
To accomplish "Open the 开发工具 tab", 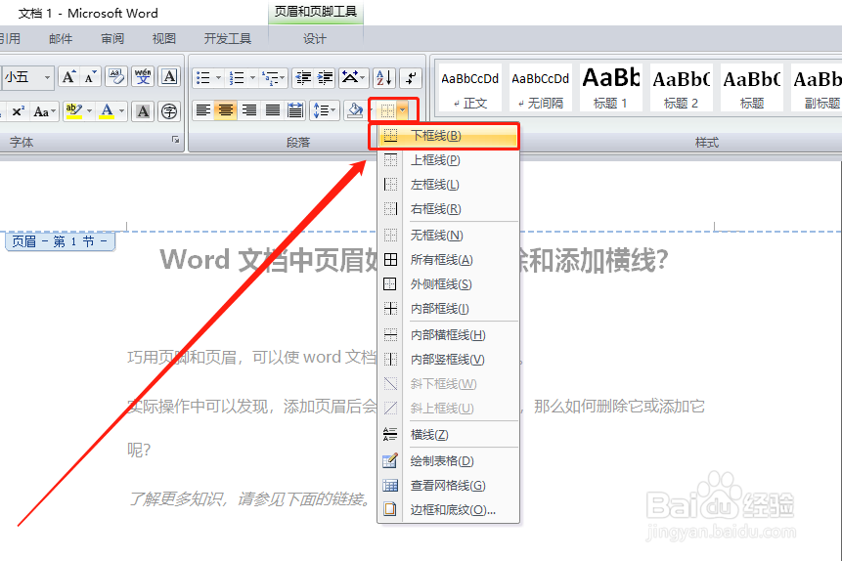I will pyautogui.click(x=228, y=39).
